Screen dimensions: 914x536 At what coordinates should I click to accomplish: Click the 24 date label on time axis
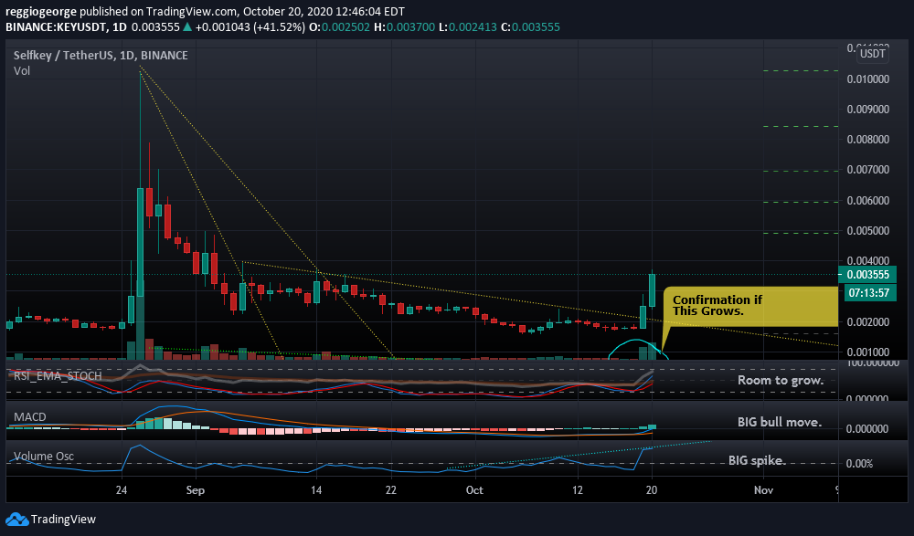click(x=122, y=490)
